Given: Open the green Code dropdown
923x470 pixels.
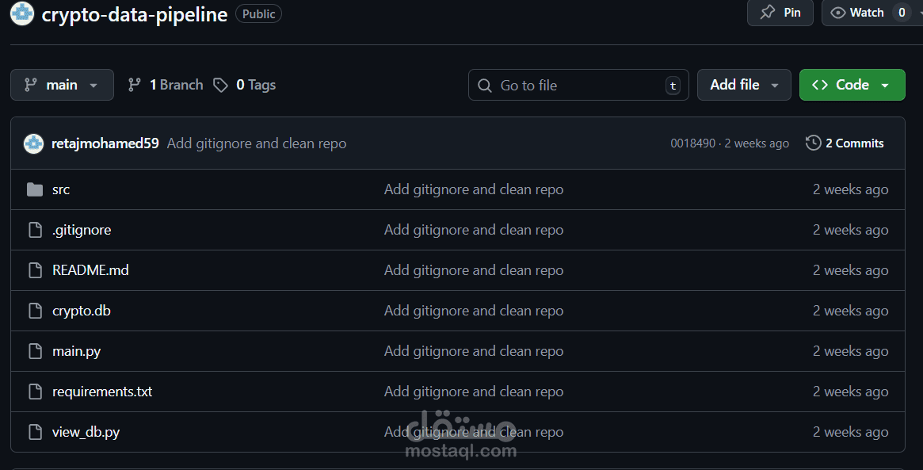Looking at the screenshot, I should tap(852, 85).
